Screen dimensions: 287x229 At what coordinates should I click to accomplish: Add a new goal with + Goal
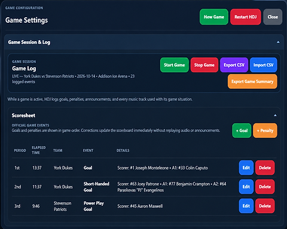pos(242,131)
